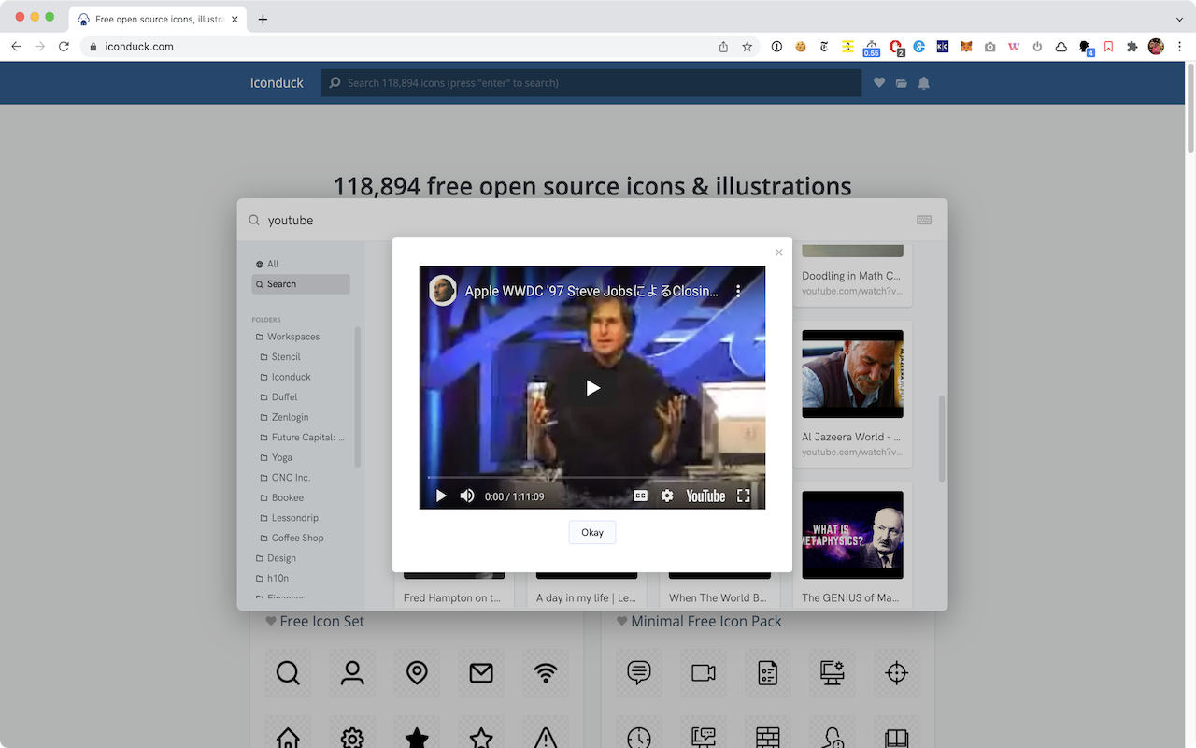Open notifications bell in the Iconduck header
Image resolution: width=1196 pixels, height=748 pixels.
coord(923,82)
